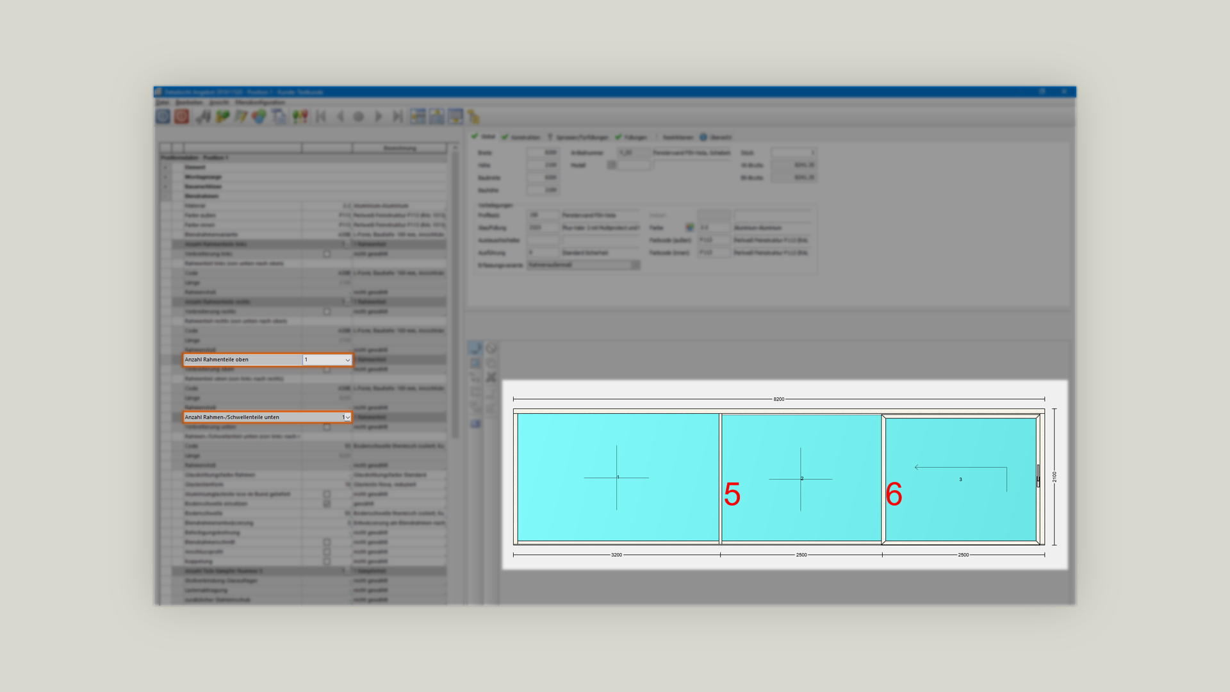Select sliding sash pane 3 in the drawing
Image resolution: width=1230 pixels, height=692 pixels.
coord(960,479)
